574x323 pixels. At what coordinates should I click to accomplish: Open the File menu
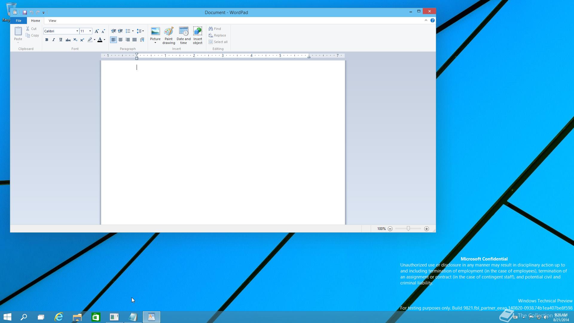[19, 21]
